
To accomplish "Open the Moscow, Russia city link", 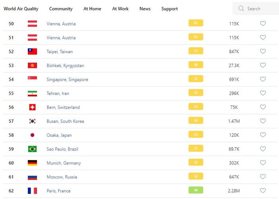I will (62, 177).
